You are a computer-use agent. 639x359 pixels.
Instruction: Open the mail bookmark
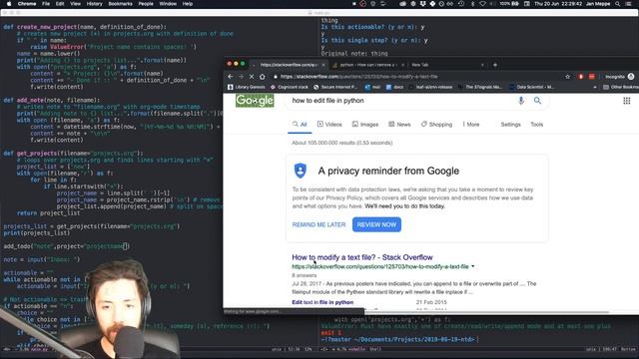372,87
